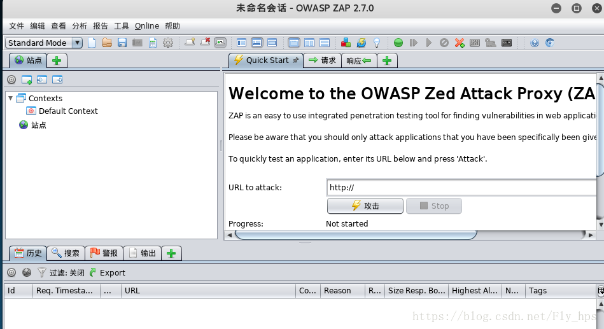Open the cassette tape record icon
The height and width of the screenshot is (329, 604).
pyautogui.click(x=507, y=43)
